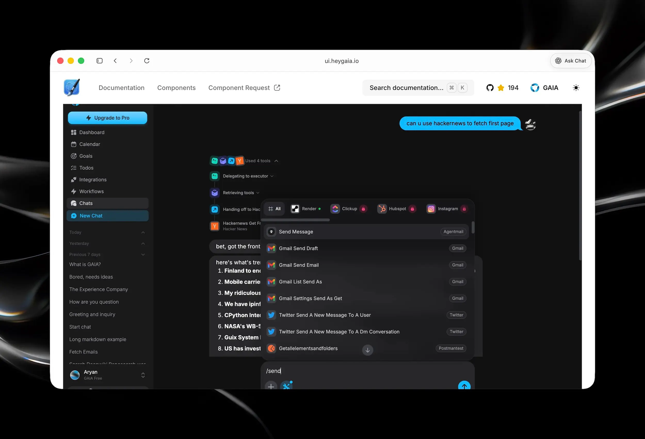Select the All tools tab
Screen dimensions: 645x439
coord(274,209)
